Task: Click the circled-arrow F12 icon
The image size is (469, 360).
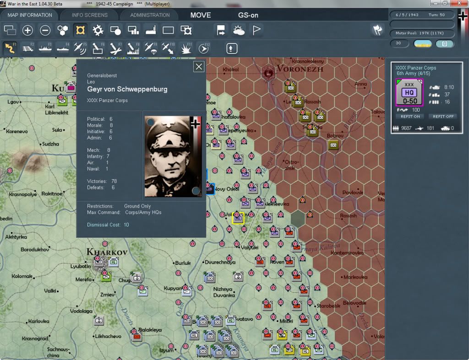Action: pyautogui.click(x=204, y=48)
